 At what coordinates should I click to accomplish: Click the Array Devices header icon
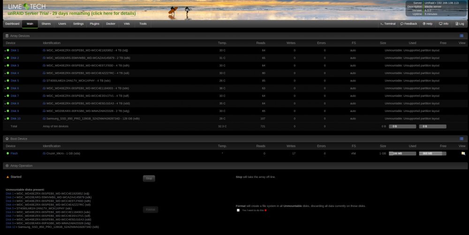tap(7, 36)
